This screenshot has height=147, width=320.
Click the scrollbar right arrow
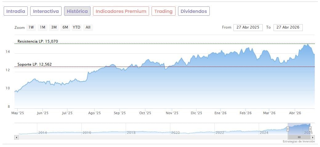pos(313,137)
